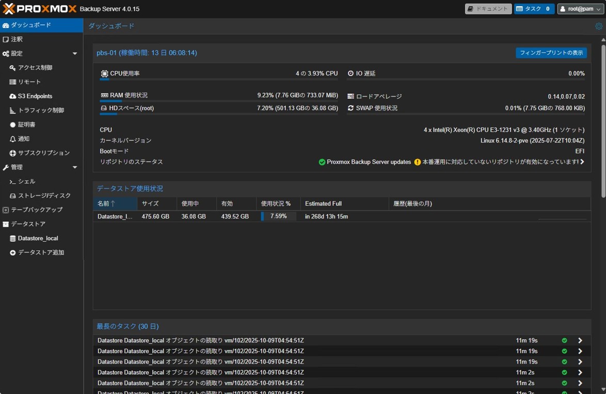Collapse the 管理 section arrow
This screenshot has height=394, width=606.
coord(75,167)
